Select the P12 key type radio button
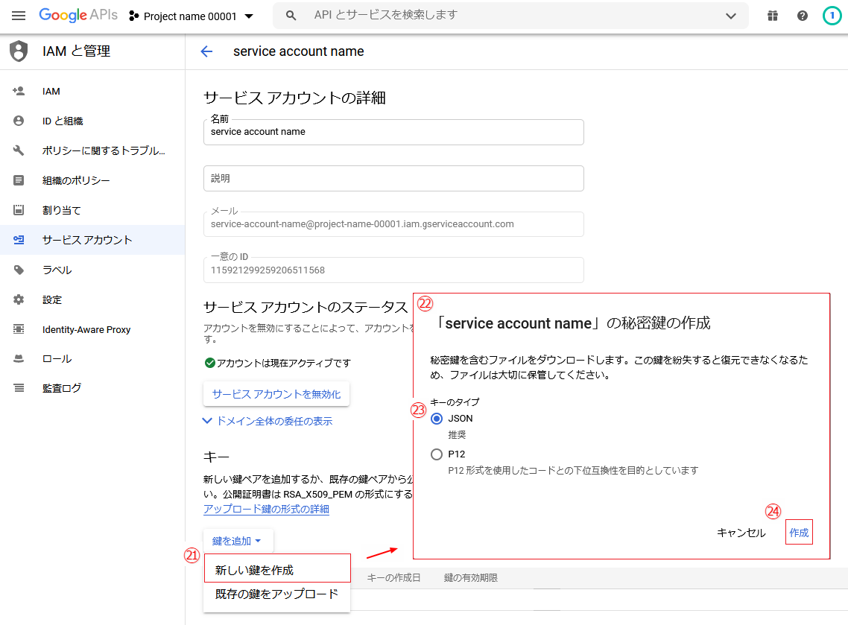This screenshot has width=848, height=625. point(437,454)
